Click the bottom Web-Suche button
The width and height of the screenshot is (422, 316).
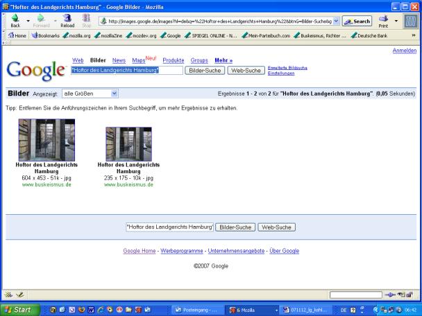[277, 227]
